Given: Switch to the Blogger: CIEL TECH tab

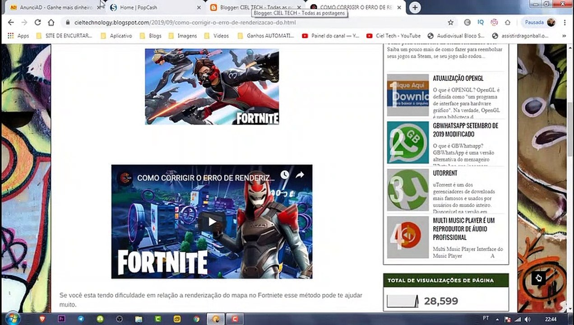Looking at the screenshot, I should 253,8.
